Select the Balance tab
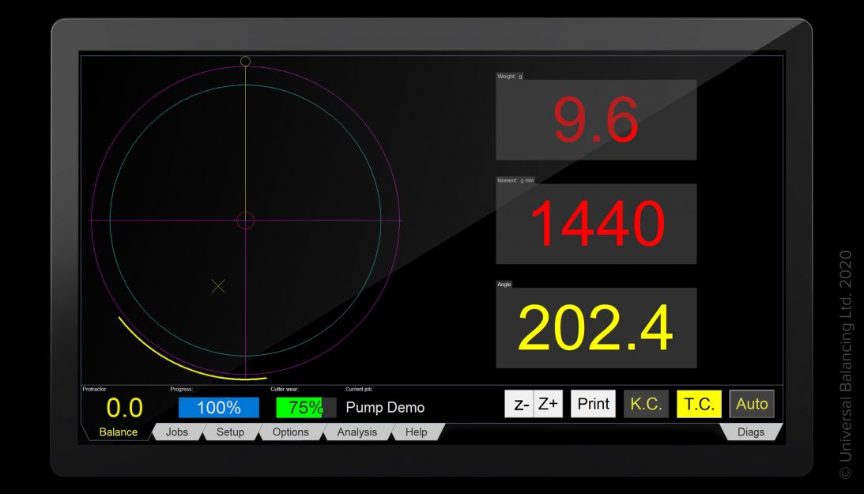 coord(118,432)
